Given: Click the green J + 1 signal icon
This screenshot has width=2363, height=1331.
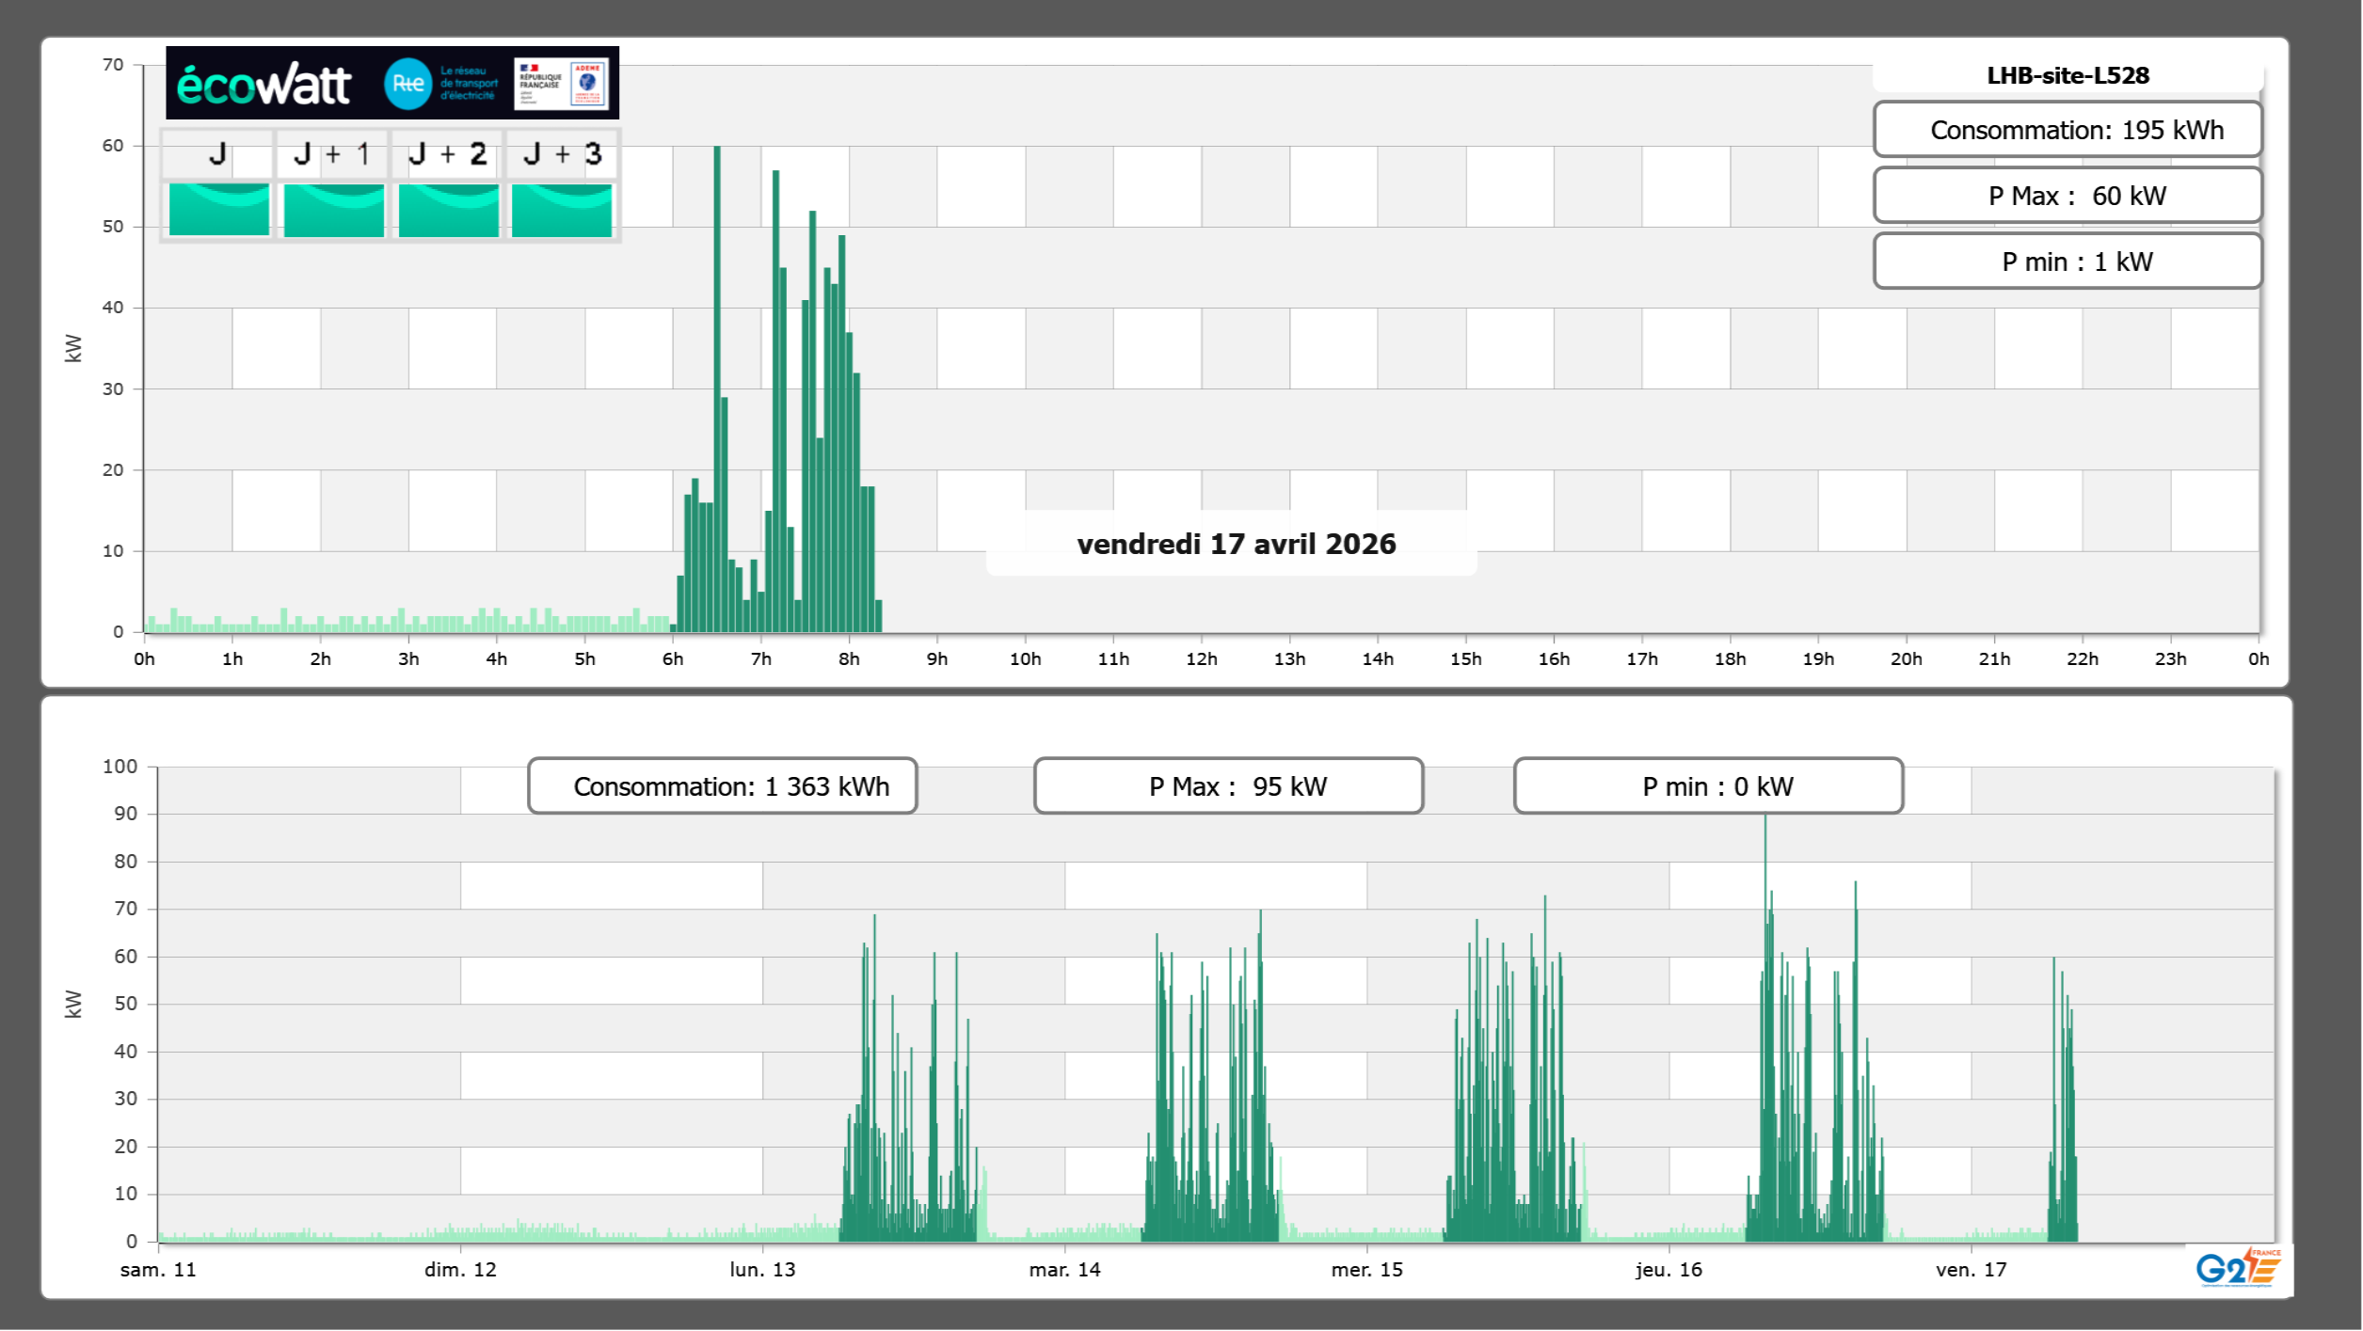Looking at the screenshot, I should pyautogui.click(x=333, y=210).
